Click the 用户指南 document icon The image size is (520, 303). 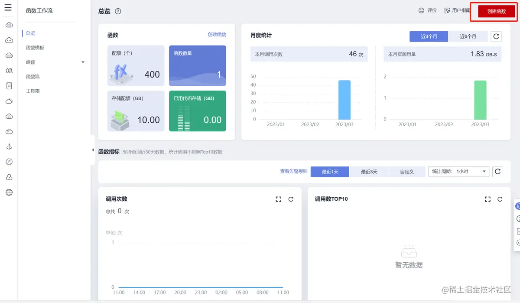[447, 10]
